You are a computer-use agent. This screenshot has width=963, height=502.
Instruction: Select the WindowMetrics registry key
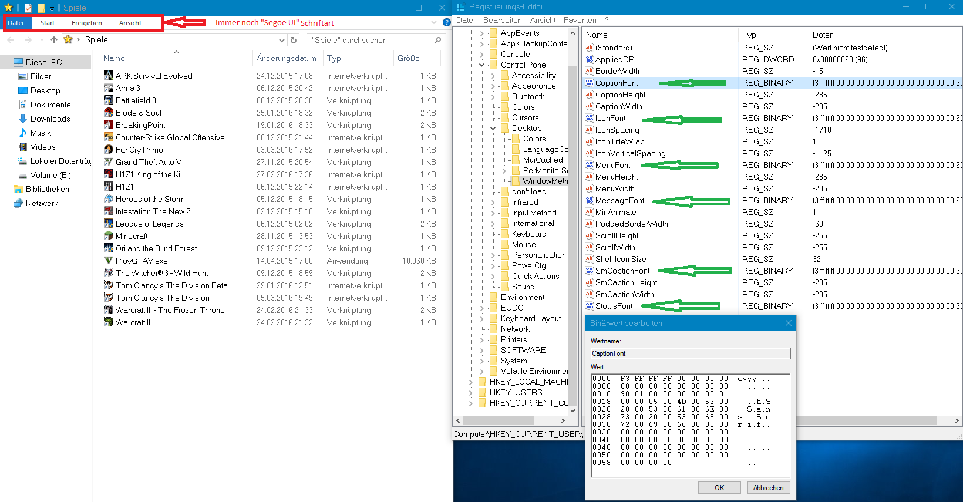(545, 181)
